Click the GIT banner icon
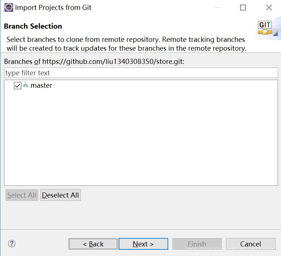The height and width of the screenshot is (256, 281). (265, 28)
